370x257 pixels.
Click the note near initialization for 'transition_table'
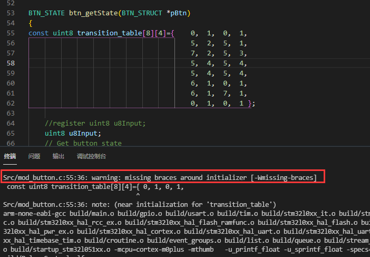(x=140, y=205)
